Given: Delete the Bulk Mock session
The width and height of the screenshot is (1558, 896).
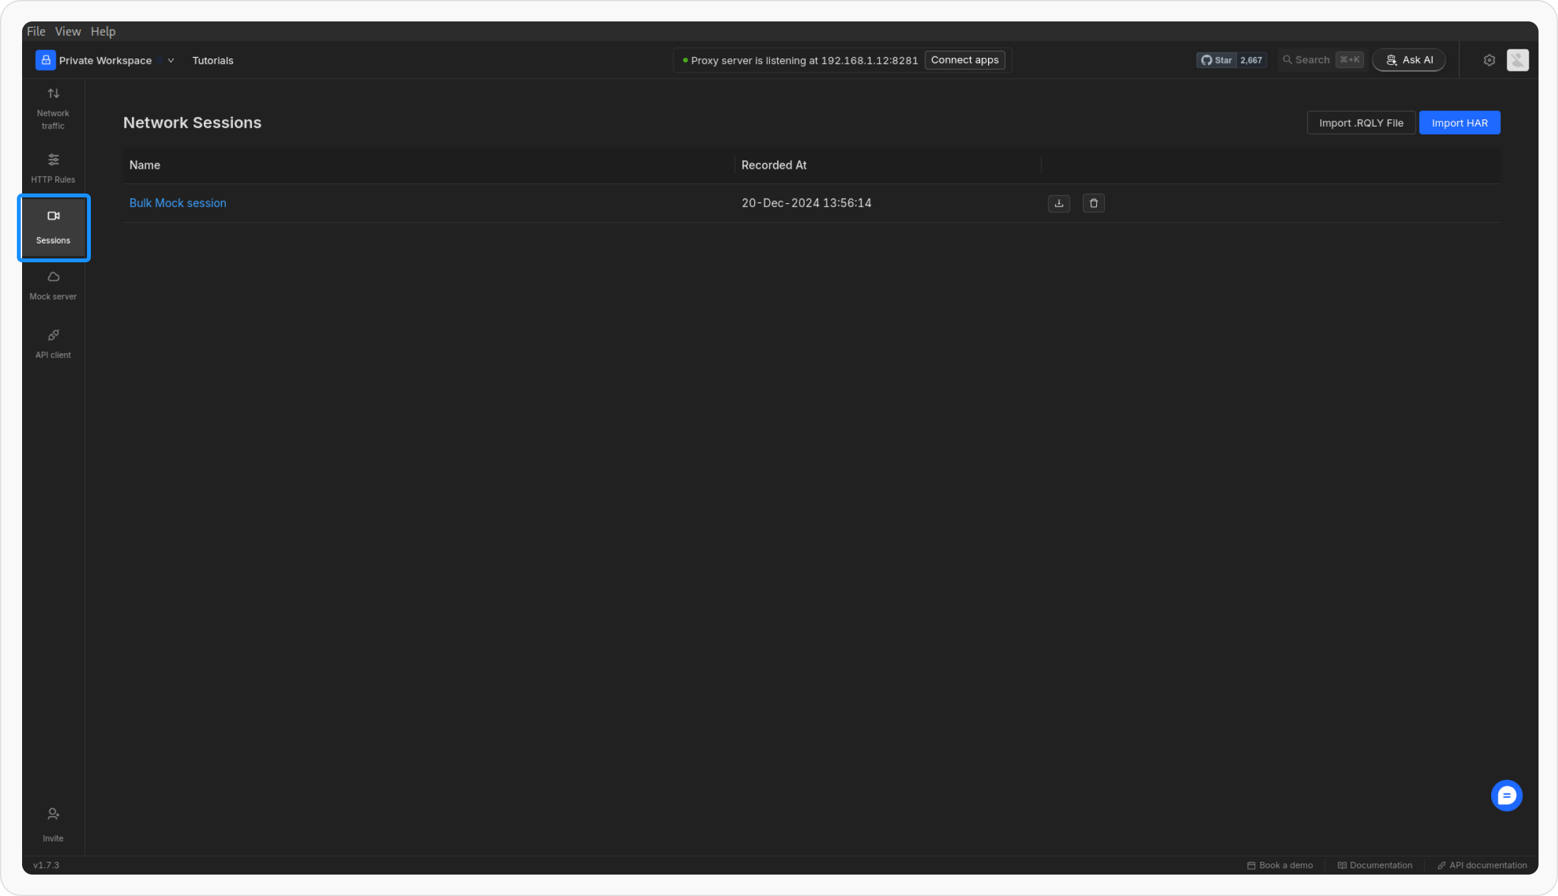Looking at the screenshot, I should point(1093,203).
